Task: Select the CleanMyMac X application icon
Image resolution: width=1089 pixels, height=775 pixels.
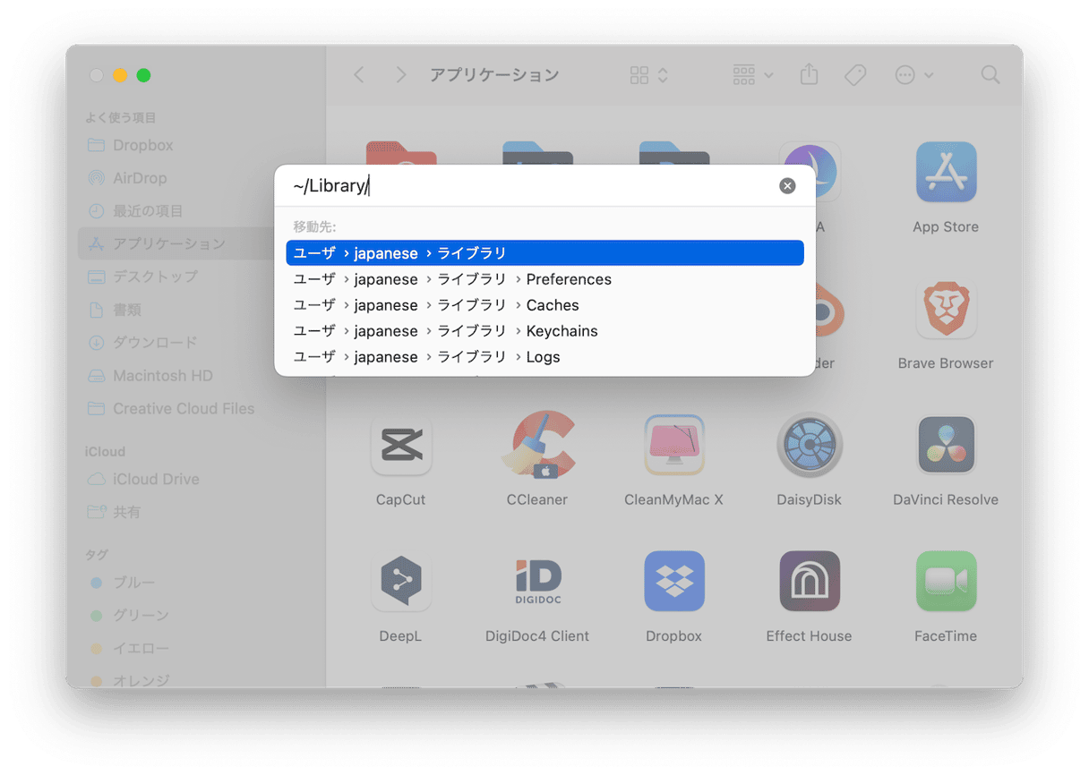Action: [x=673, y=445]
